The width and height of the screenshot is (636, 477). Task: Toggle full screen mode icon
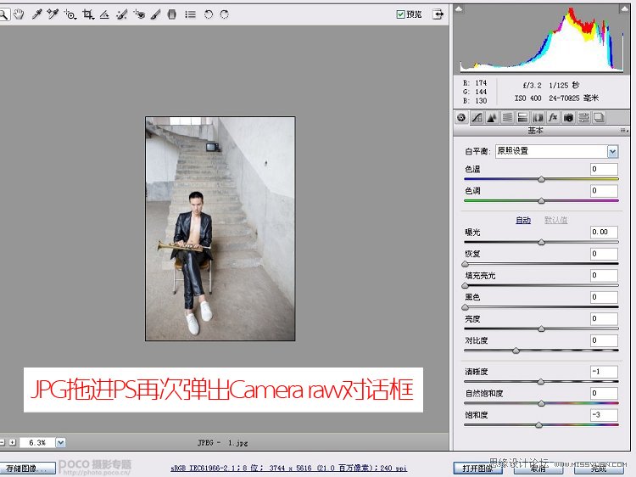pyautogui.click(x=438, y=14)
